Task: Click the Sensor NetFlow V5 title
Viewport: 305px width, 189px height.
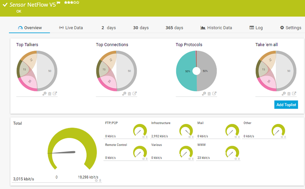Action: click(33, 5)
